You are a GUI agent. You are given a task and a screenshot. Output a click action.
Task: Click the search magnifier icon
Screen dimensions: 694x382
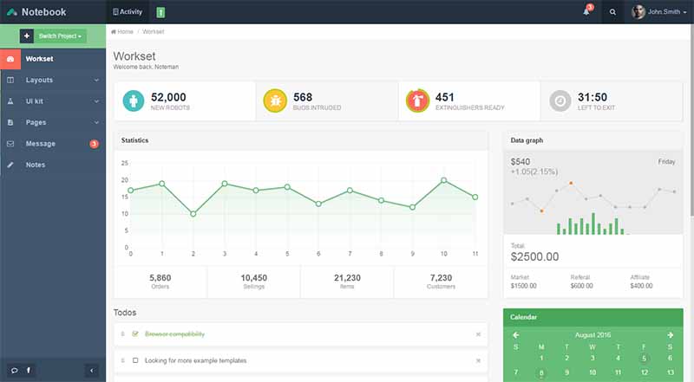pyautogui.click(x=613, y=12)
